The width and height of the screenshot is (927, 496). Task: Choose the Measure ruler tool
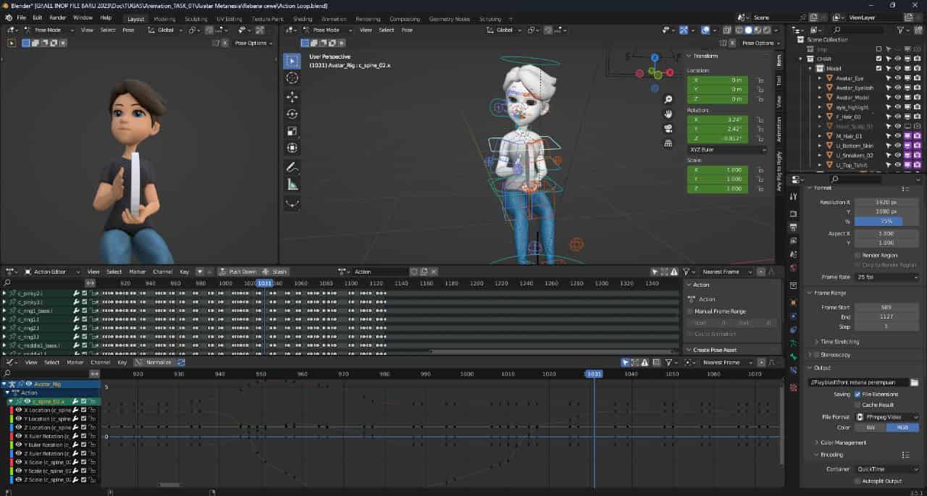pyautogui.click(x=292, y=185)
